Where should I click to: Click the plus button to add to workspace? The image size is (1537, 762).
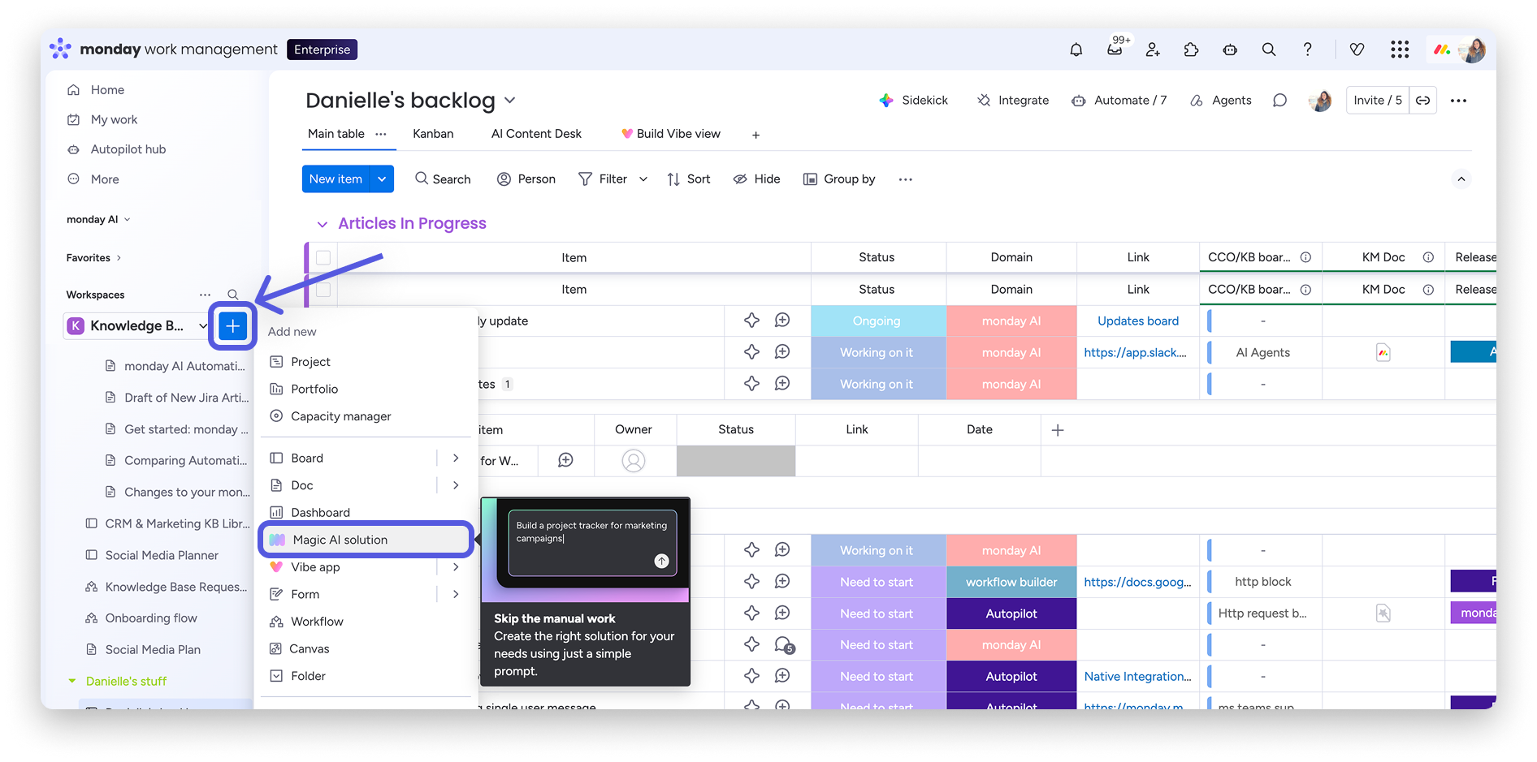[x=232, y=326]
